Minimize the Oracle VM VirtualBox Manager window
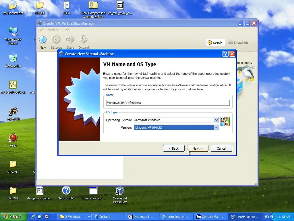The width and height of the screenshot is (294, 221). tap(241, 23)
